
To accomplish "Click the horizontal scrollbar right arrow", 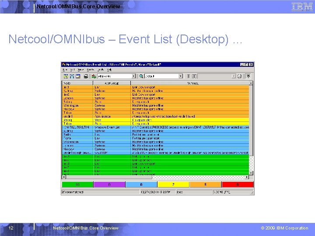I will [247, 177].
